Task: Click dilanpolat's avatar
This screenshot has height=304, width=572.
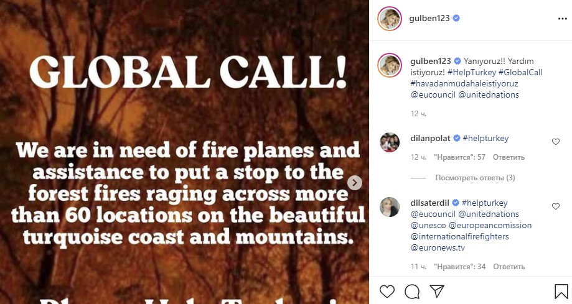Action: pos(390,142)
